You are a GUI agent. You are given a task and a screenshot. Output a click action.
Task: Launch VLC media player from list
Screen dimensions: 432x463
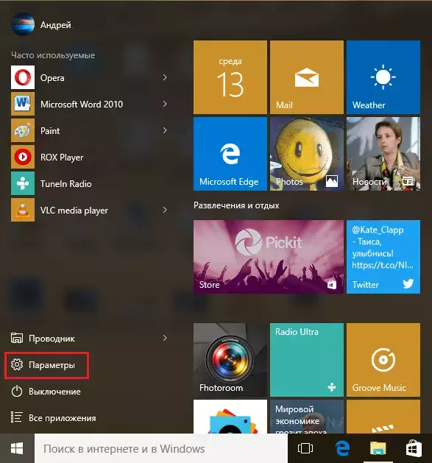88,210
